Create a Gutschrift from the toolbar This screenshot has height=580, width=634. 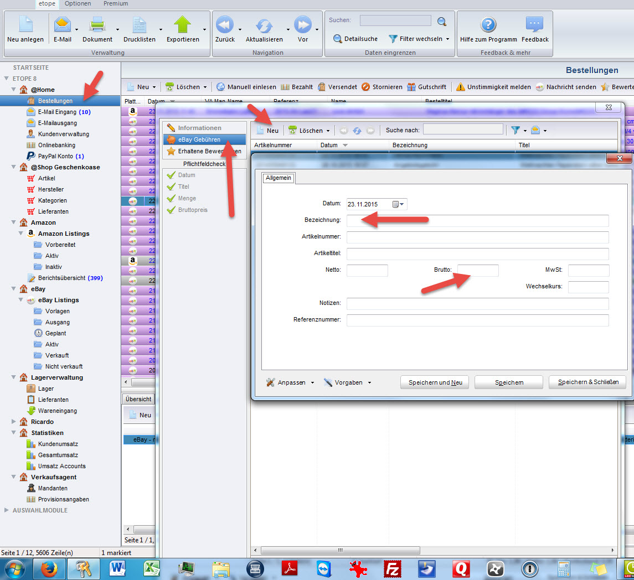427,87
